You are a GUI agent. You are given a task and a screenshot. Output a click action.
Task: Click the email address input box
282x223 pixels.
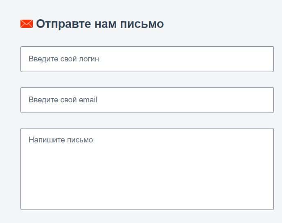coord(147,100)
